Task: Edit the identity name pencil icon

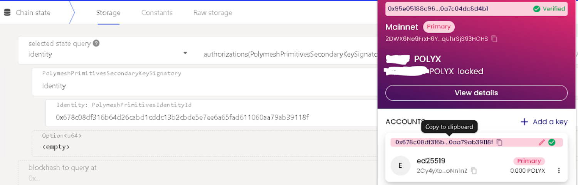Action: [x=542, y=142]
